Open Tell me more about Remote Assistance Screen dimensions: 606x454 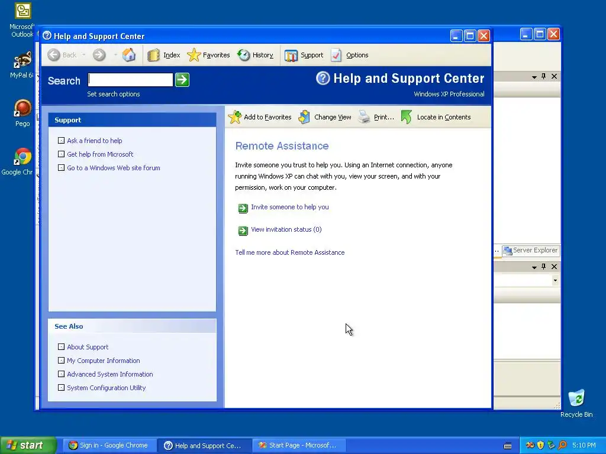tap(290, 252)
